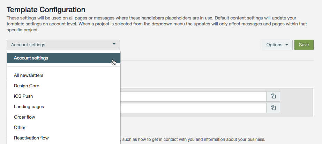Click the Template Configuration heading
Viewport: 322px width, 144px height.
coord(46,9)
